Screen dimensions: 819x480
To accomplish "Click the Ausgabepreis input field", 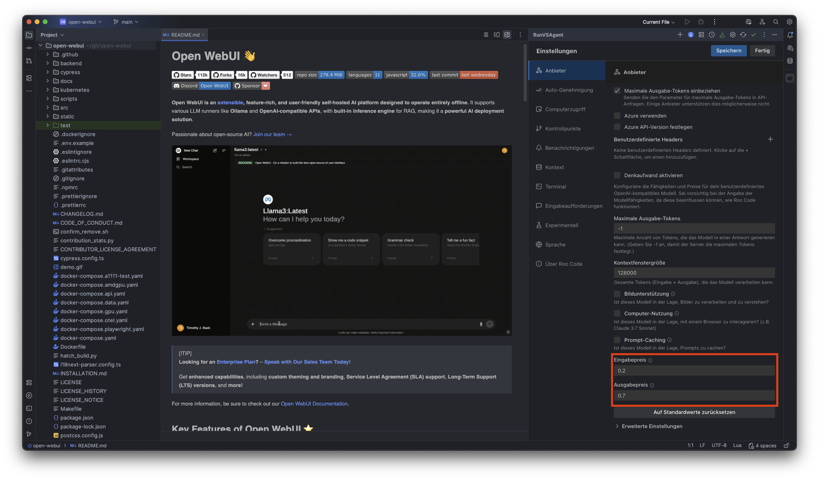I will (x=694, y=395).
